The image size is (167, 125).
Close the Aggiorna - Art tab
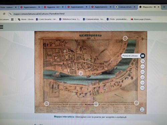click(63, 7)
